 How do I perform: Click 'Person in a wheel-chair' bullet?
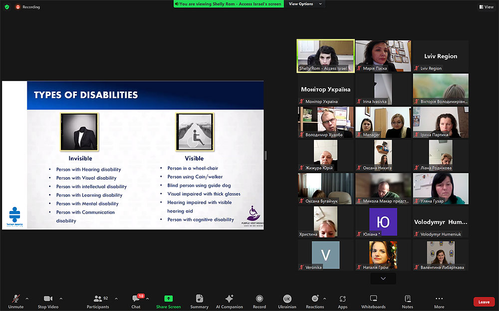[193, 168]
